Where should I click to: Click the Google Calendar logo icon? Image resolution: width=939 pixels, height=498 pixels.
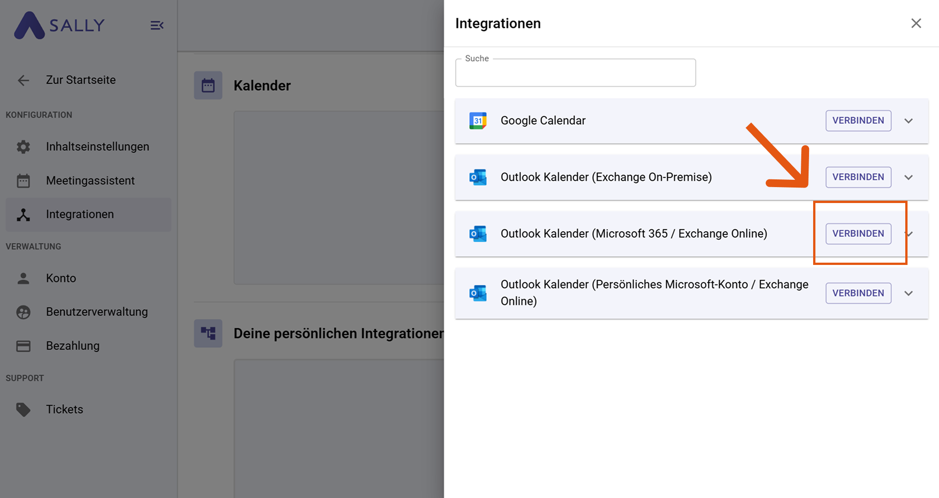point(478,121)
